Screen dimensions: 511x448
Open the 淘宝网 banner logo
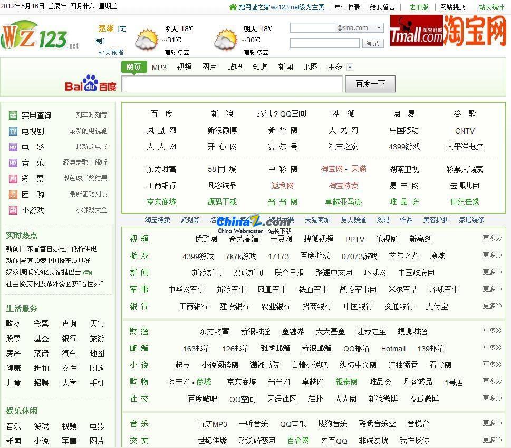coord(475,31)
